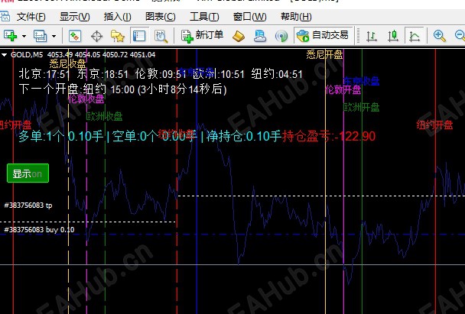Open Market Watch with the arrows icon

[75, 36]
